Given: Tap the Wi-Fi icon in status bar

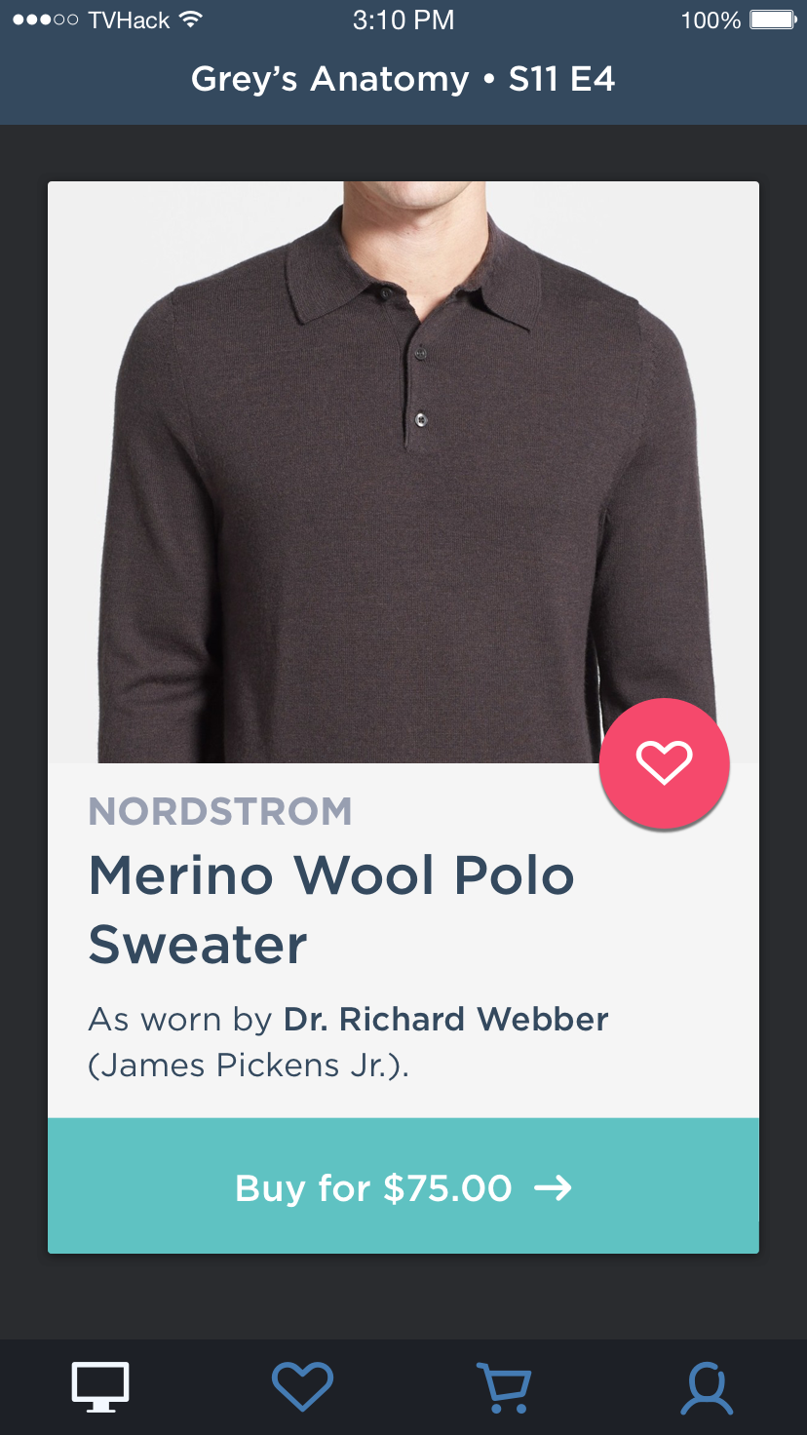Looking at the screenshot, I should [x=192, y=19].
